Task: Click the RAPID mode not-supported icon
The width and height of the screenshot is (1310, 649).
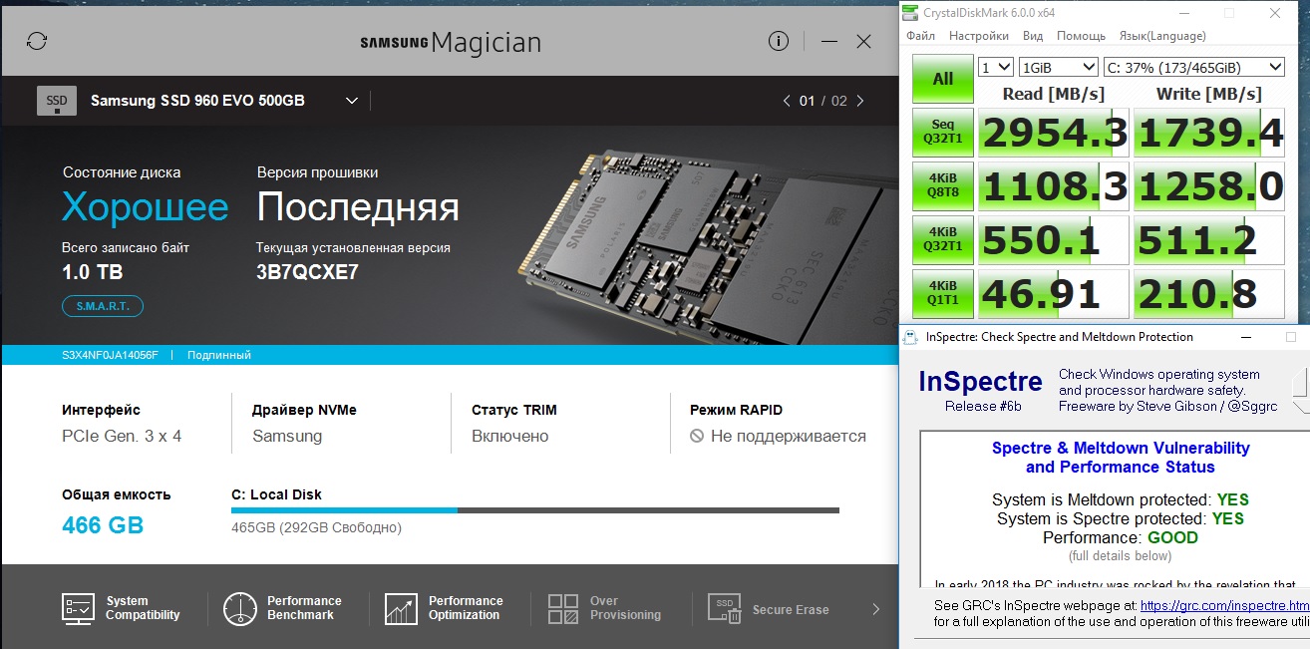Action: 697,437
